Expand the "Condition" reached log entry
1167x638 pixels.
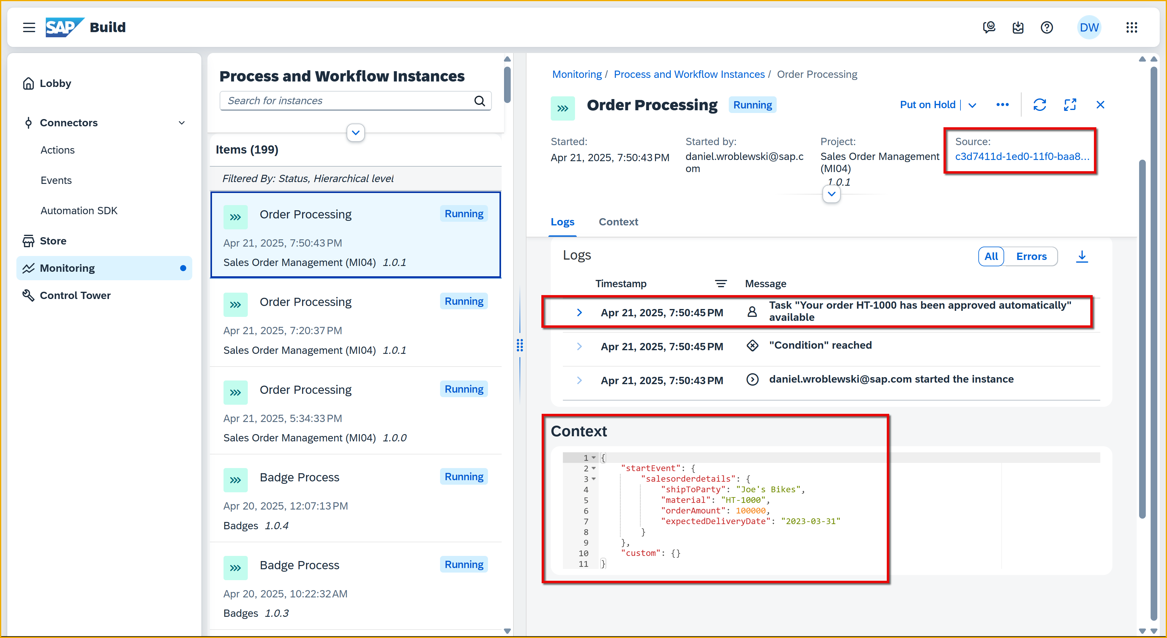click(579, 346)
